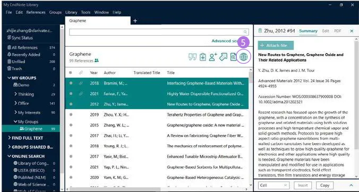The image size is (359, 192).
Task: Toggle read status dot for Yam 2020
Action: click(x=71, y=177)
